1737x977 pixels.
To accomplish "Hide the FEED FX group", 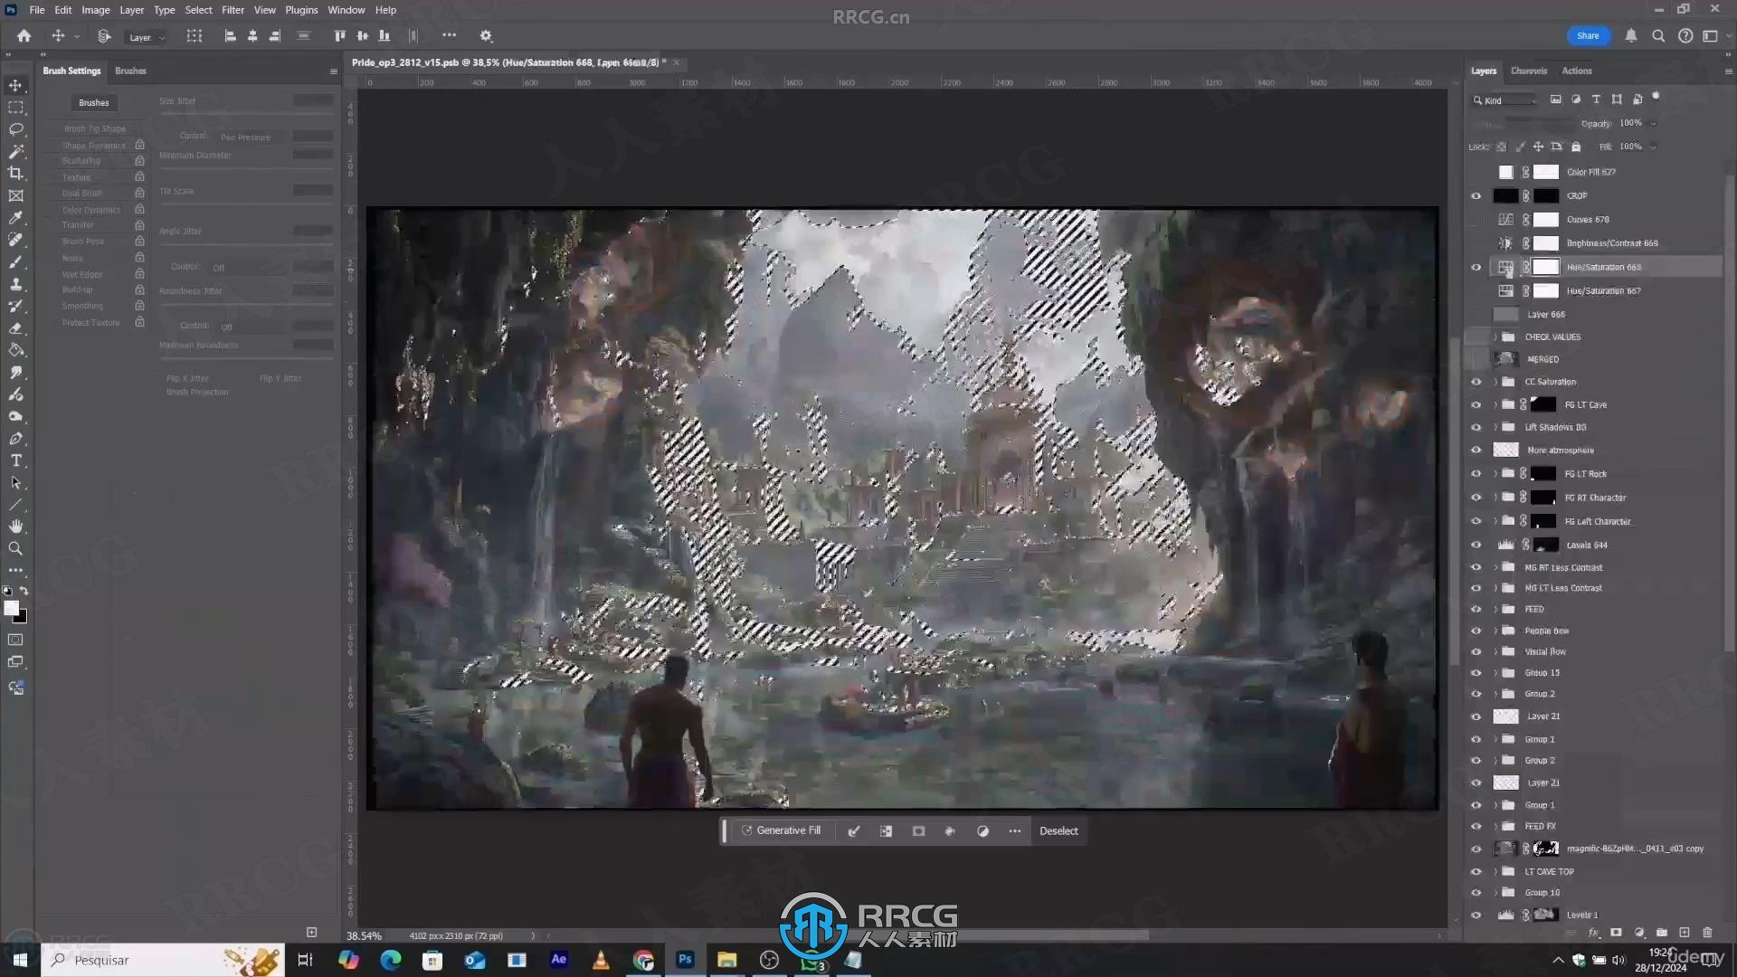I will point(1476,826).
